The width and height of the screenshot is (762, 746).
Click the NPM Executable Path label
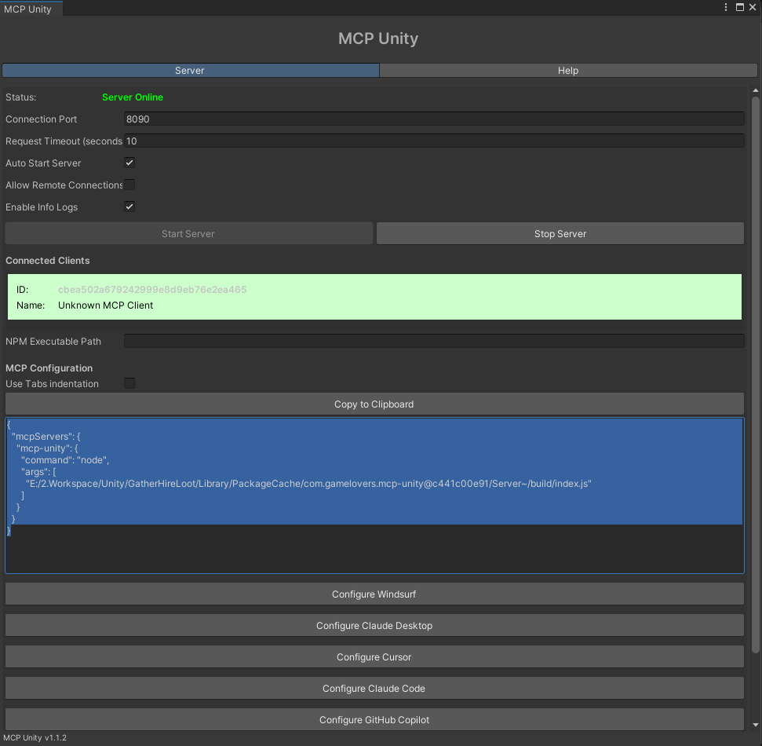click(x=53, y=342)
